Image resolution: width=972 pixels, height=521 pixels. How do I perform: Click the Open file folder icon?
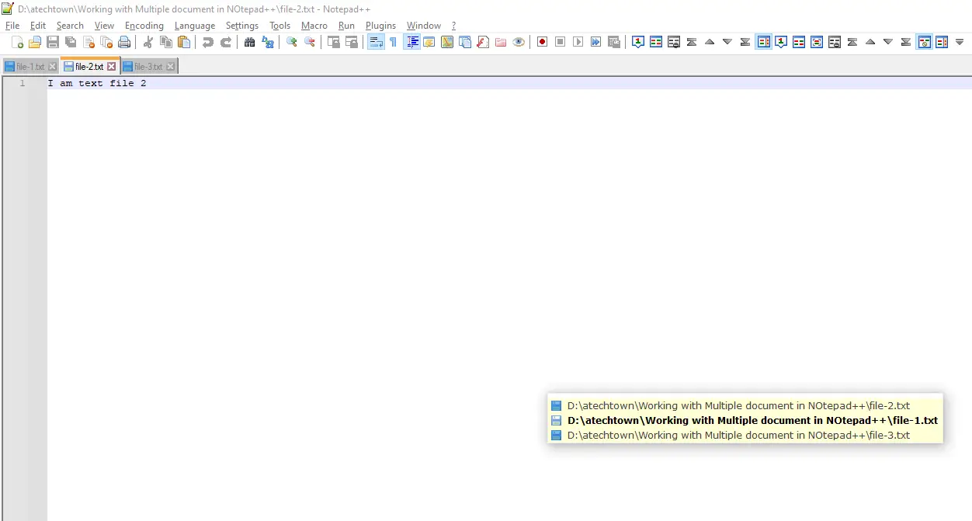35,42
